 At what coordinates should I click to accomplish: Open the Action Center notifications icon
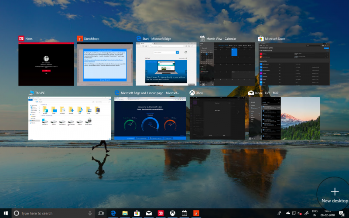pos(341,213)
